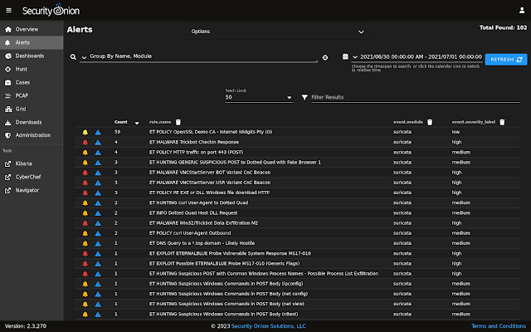Open the Downloads page

click(32, 122)
